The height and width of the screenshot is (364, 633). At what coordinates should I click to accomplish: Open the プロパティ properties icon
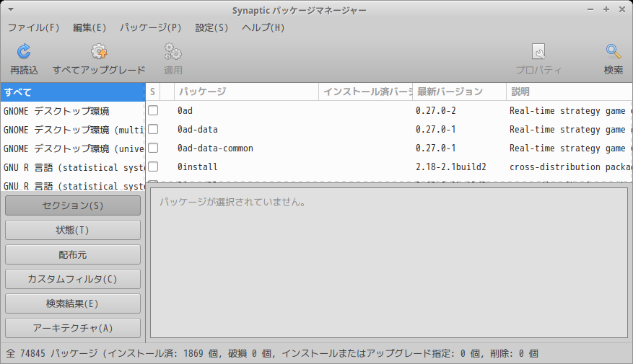click(x=538, y=52)
